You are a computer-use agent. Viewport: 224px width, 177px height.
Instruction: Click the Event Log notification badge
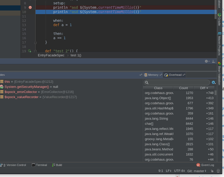click(x=198, y=165)
